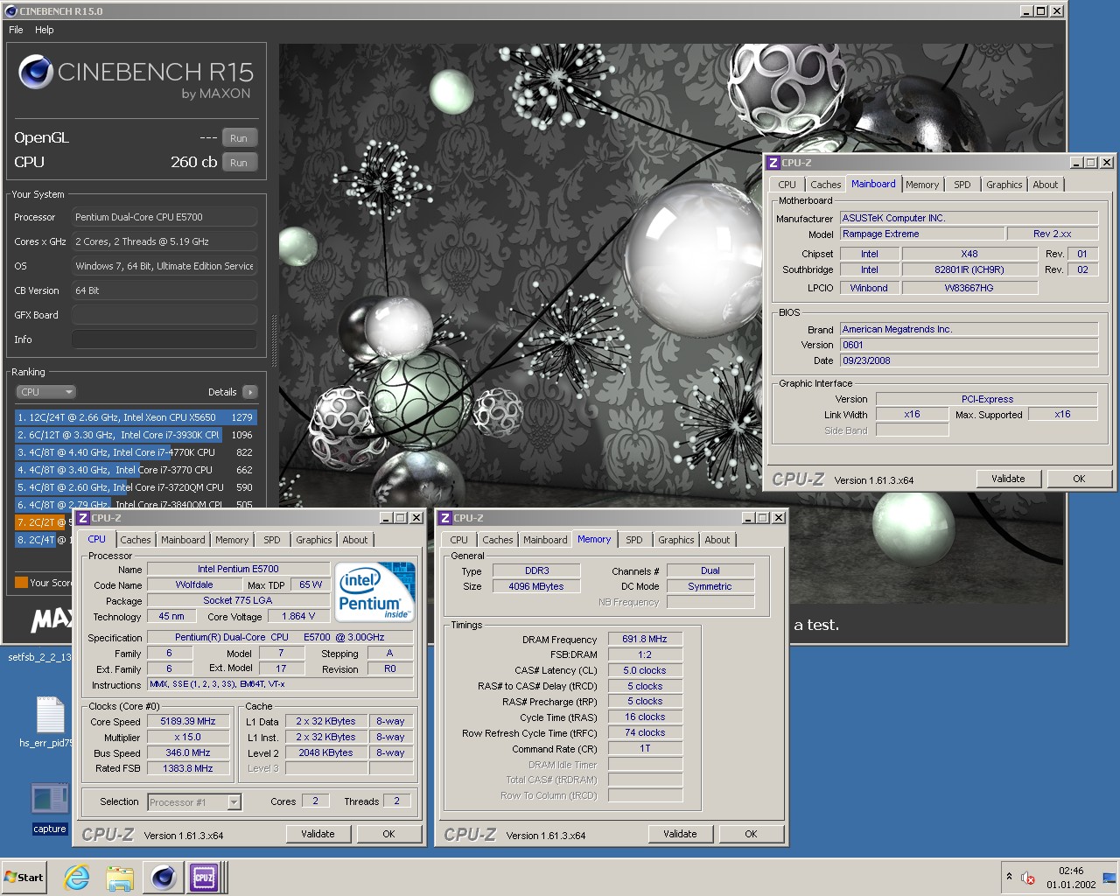This screenshot has height=896, width=1120.
Task: Open About tab in CPU-Z processor window
Action: click(x=355, y=540)
